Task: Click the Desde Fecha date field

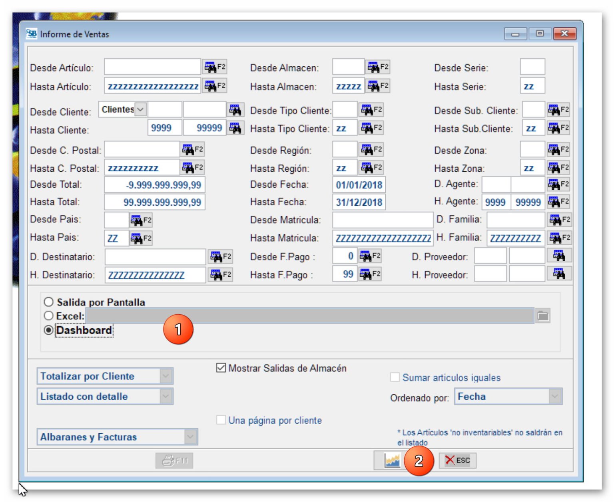Action: (359, 185)
